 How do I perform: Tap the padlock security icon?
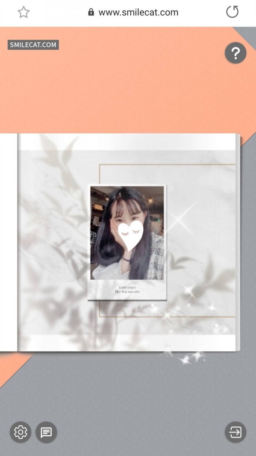91,12
